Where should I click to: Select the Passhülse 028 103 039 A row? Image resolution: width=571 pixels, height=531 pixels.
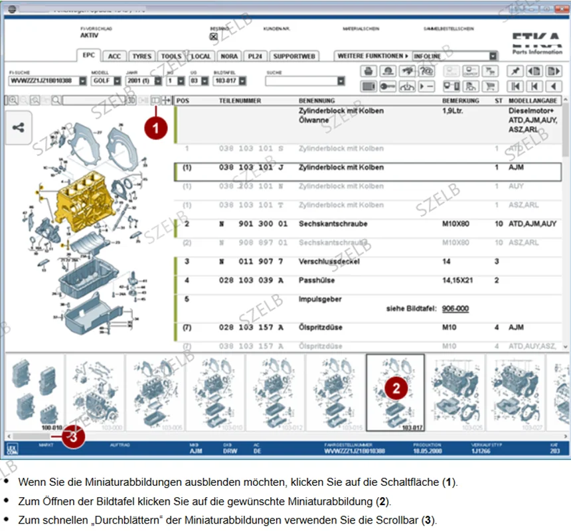[x=368, y=285]
